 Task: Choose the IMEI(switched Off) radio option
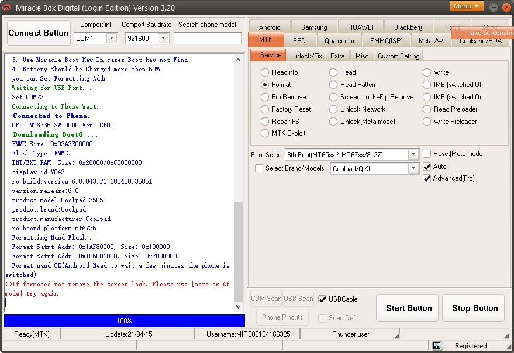[x=426, y=85]
